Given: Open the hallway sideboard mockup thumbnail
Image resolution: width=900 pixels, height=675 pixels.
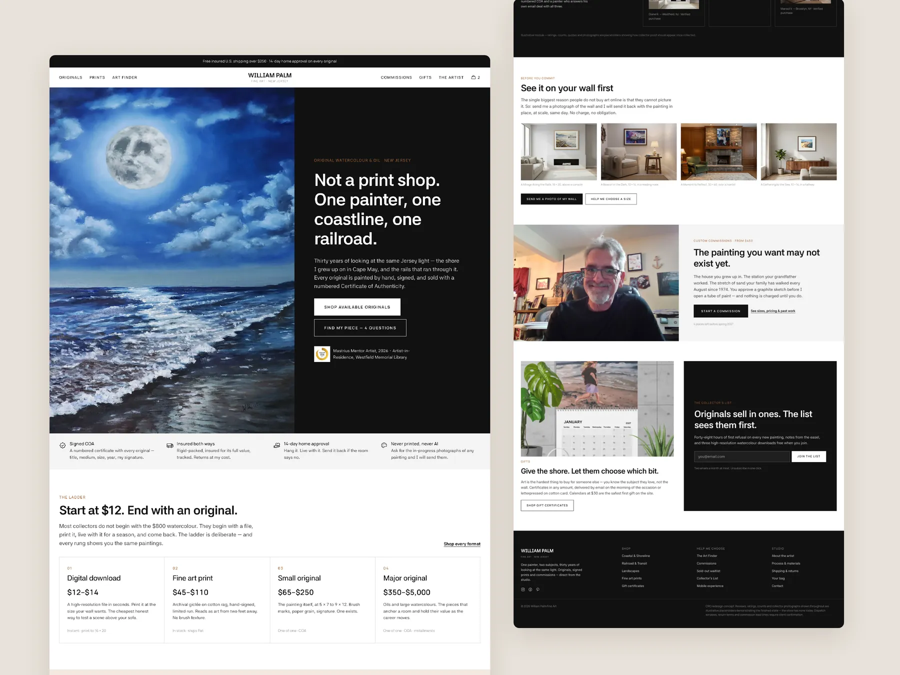Looking at the screenshot, I should pos(798,152).
